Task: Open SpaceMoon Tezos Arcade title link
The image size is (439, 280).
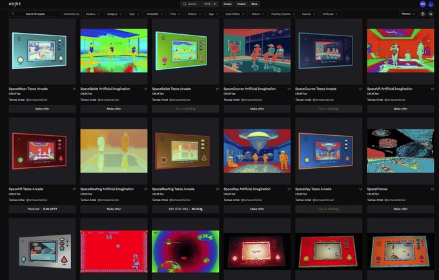Action: (x=28, y=89)
